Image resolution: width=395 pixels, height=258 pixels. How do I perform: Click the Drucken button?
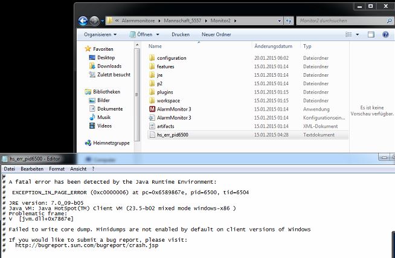click(x=181, y=34)
